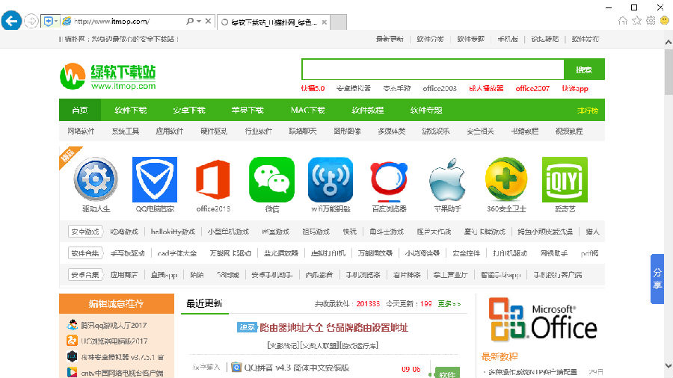Click the 安卓游戏 label button
Image resolution: width=673 pixels, height=378 pixels.
point(85,232)
